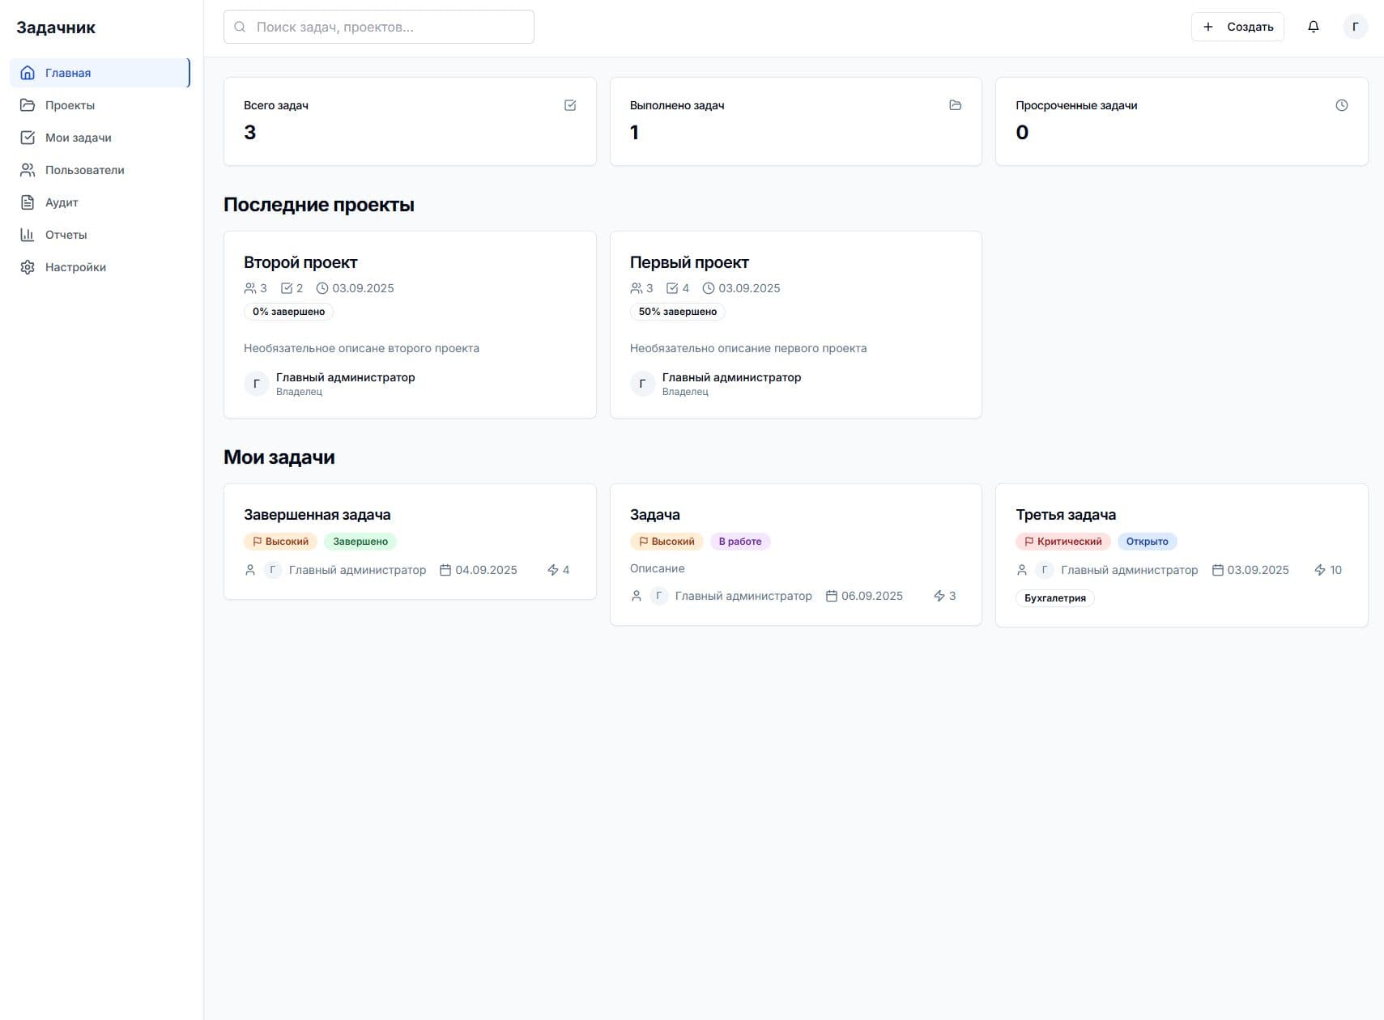
Task: Click the clock icon in Просроченные задачи card
Action: pos(1341,105)
